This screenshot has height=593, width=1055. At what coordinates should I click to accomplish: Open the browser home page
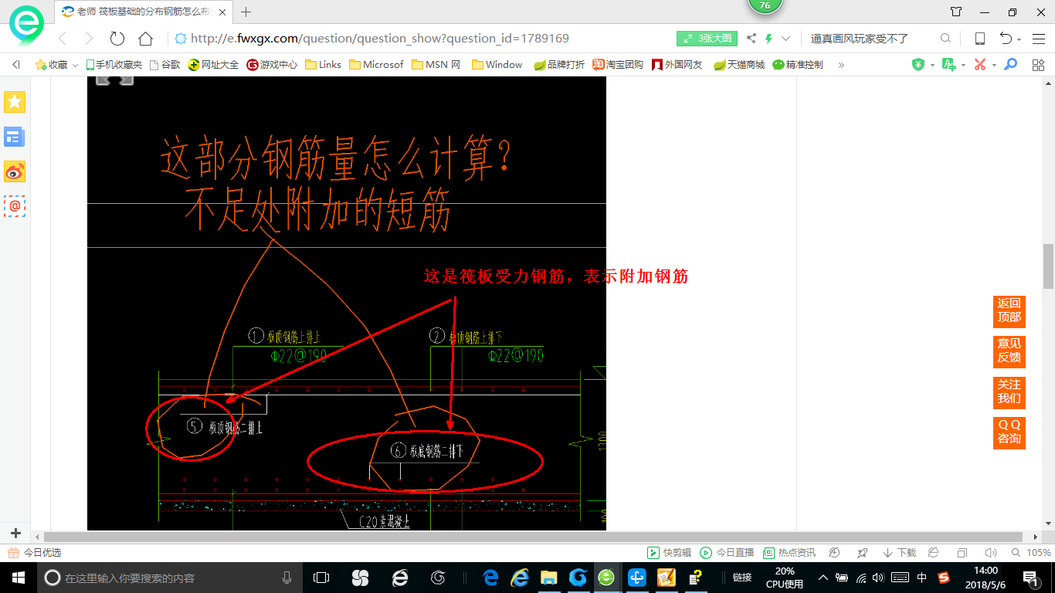pyautogui.click(x=145, y=39)
